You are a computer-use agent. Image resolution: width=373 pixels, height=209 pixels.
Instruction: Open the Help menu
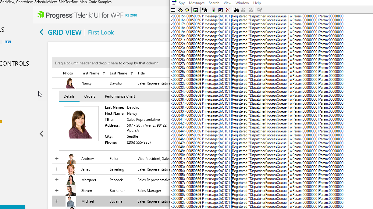(257, 3)
